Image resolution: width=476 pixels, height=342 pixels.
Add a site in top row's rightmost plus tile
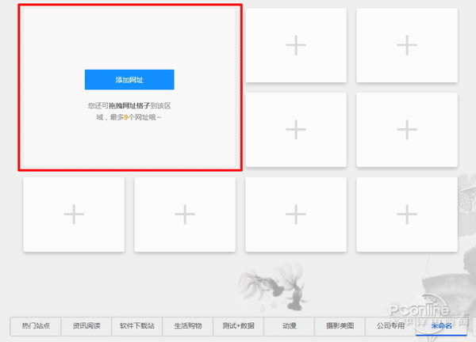tap(407, 45)
